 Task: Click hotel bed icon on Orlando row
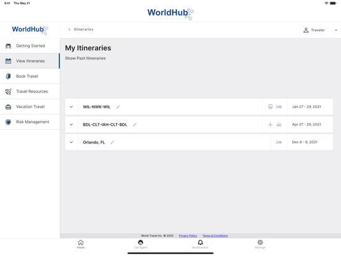pyautogui.click(x=279, y=142)
